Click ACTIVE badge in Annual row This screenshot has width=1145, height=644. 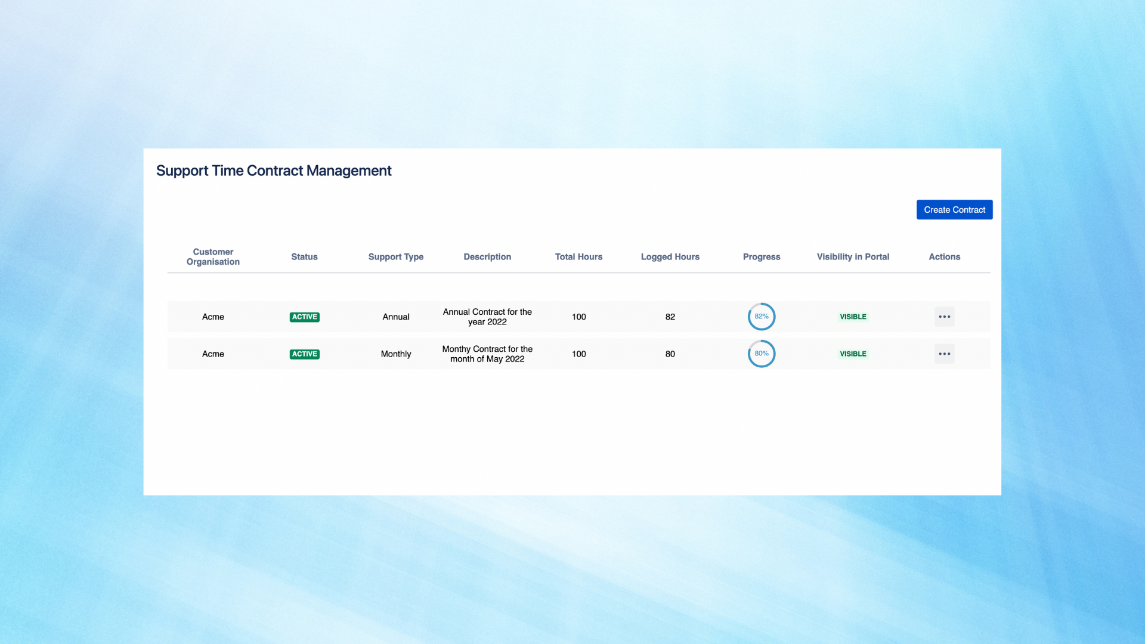click(304, 317)
